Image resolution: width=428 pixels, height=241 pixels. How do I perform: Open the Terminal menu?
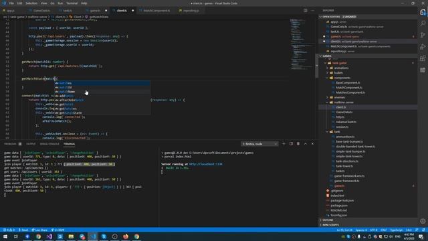click(x=72, y=3)
